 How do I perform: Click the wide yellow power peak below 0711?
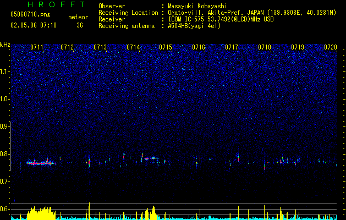pyautogui.click(x=41, y=213)
